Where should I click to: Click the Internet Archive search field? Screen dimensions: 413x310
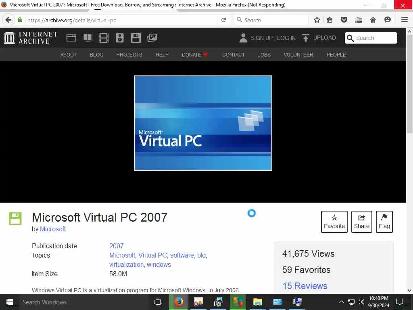pyautogui.click(x=371, y=38)
